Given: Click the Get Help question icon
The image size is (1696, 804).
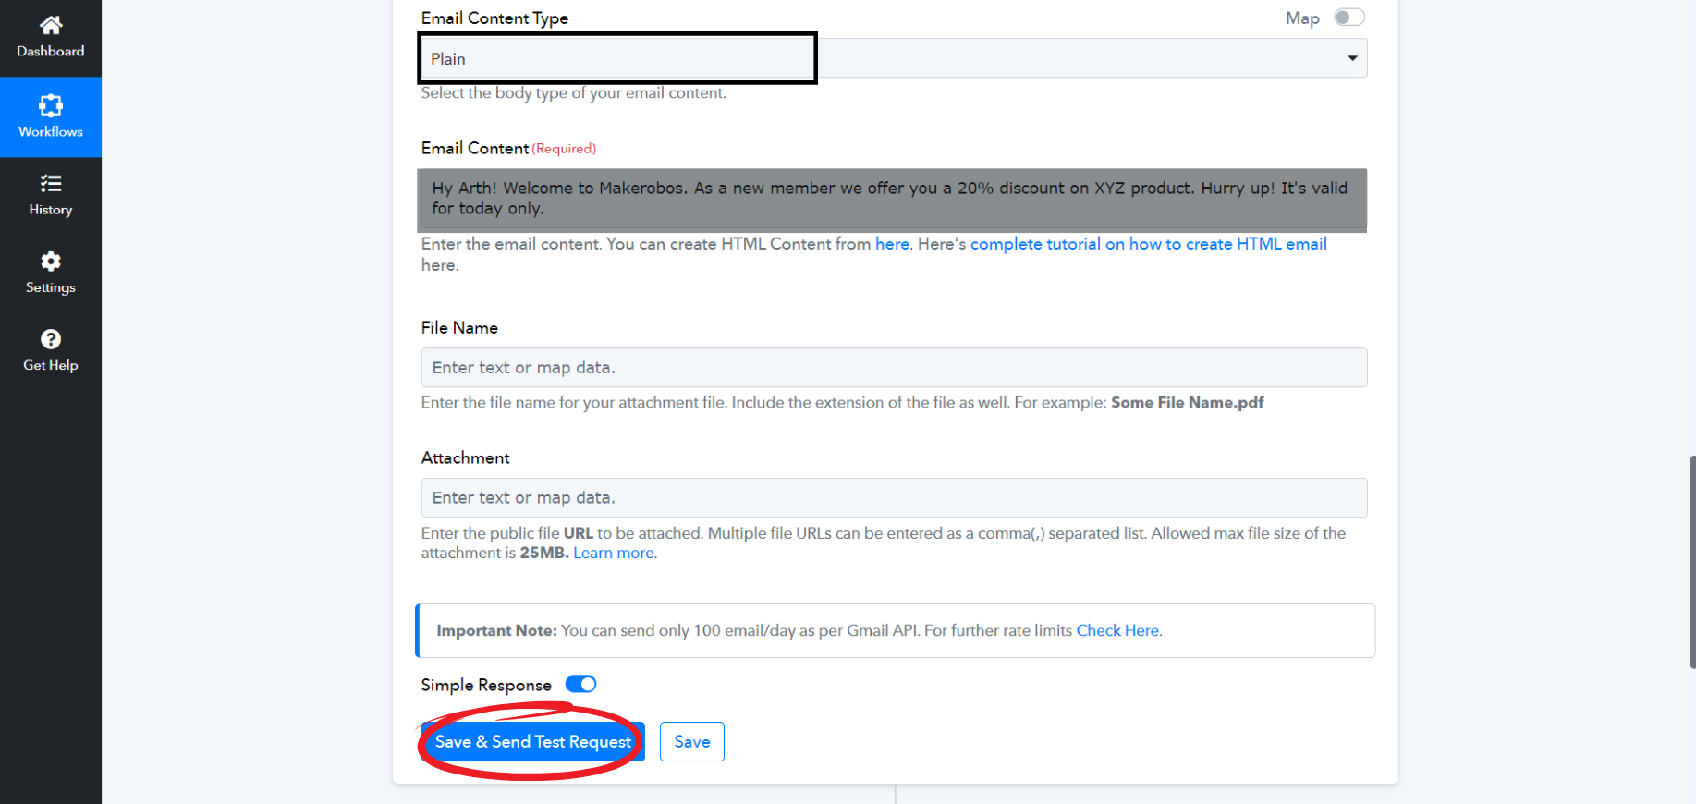Looking at the screenshot, I should click(51, 339).
